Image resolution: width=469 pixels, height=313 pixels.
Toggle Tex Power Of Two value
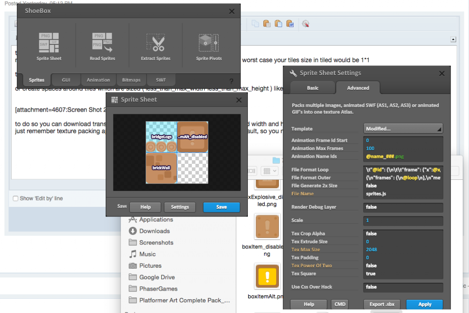(x=403, y=265)
